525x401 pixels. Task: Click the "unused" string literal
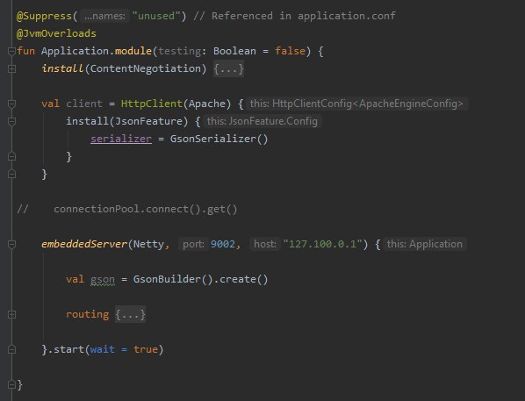pos(156,16)
